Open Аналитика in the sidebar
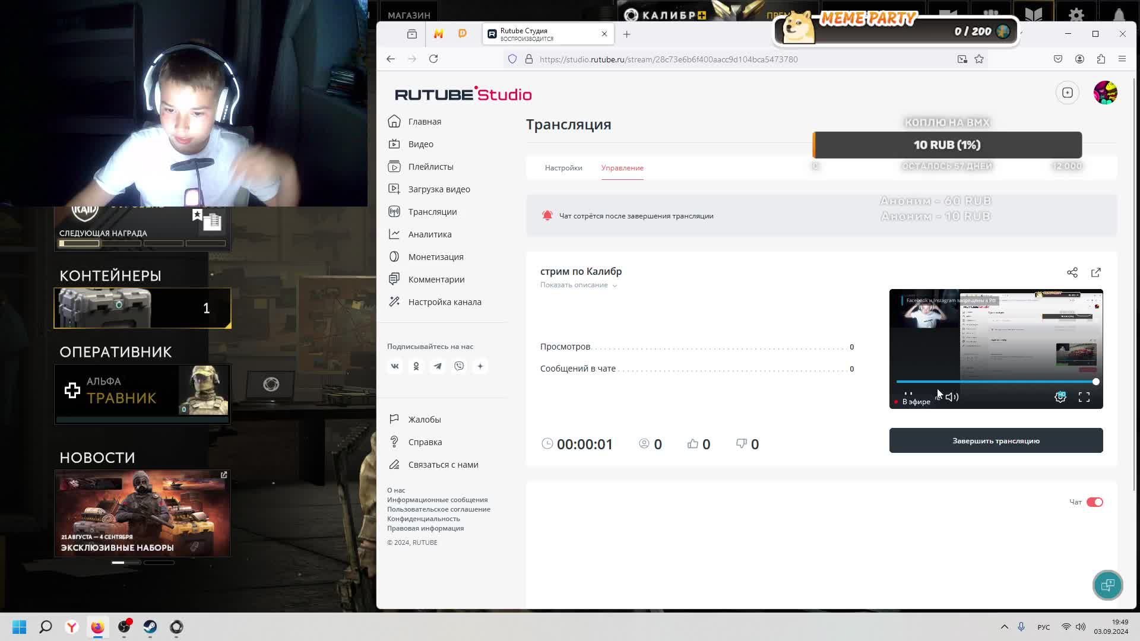This screenshot has width=1140, height=641. point(429,234)
